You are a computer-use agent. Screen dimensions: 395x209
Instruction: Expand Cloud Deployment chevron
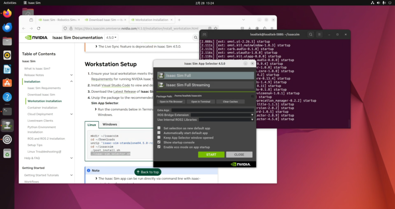coord(71,114)
